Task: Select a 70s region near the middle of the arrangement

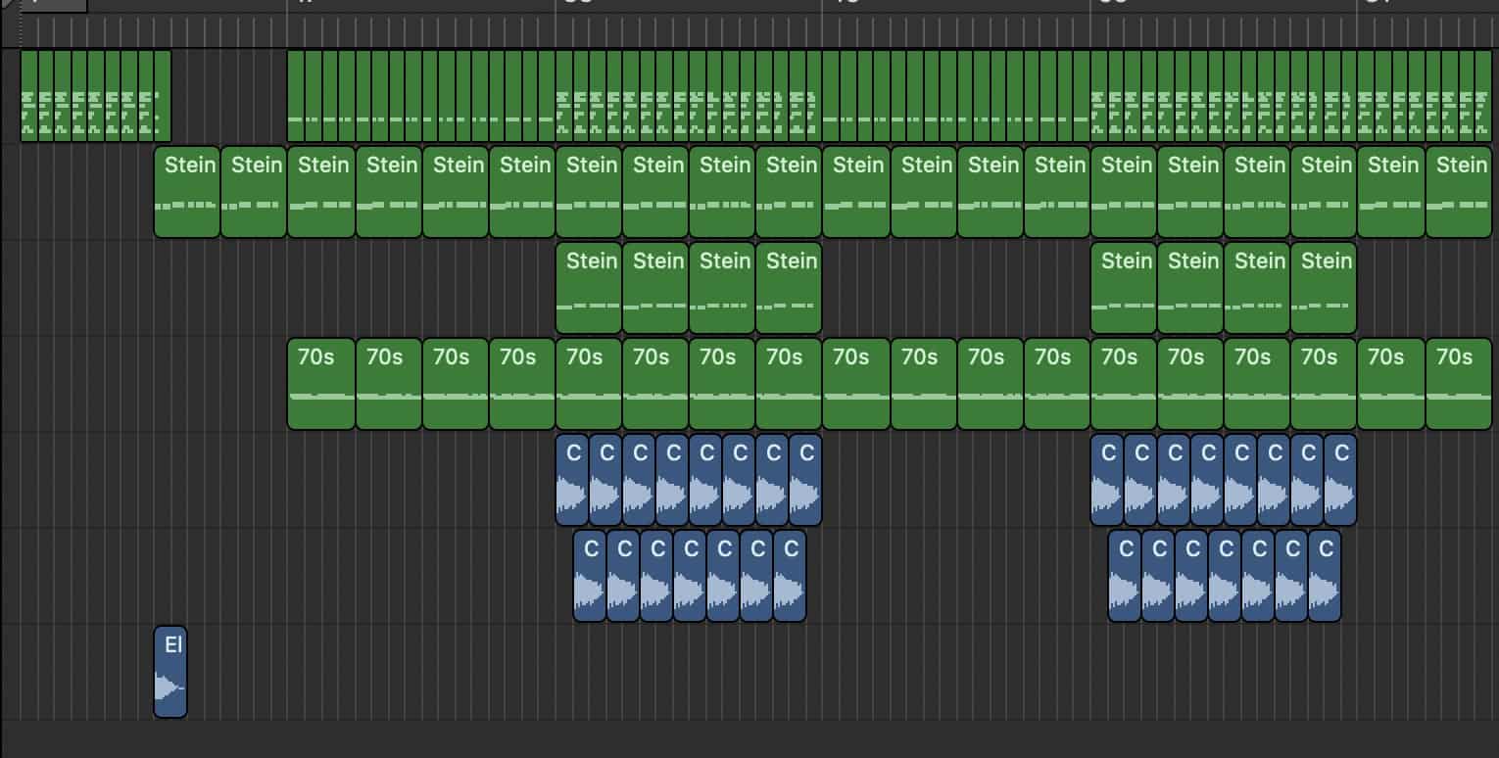Action: [x=855, y=382]
